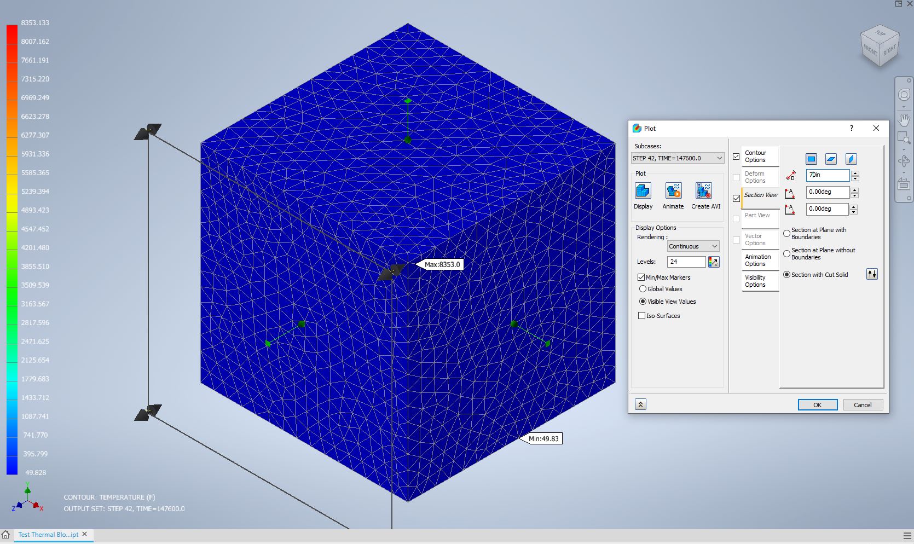Click Cancel in the Plot dialog
This screenshot has height=544, width=914.
pyautogui.click(x=863, y=405)
